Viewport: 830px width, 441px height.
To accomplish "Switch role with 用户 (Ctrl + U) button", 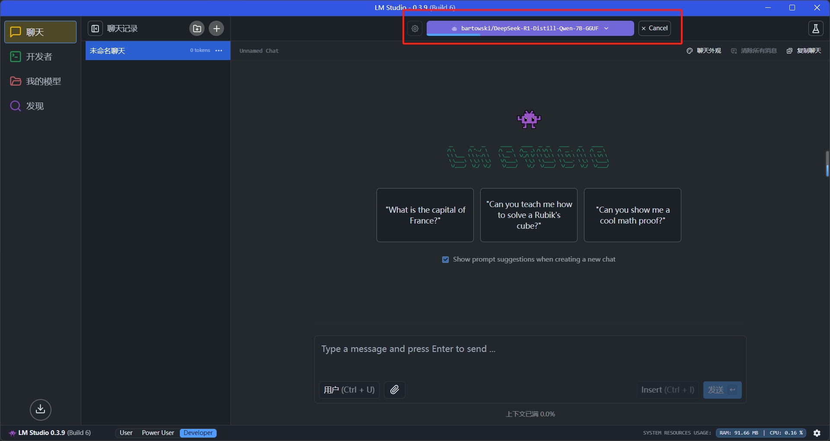I will click(x=349, y=390).
